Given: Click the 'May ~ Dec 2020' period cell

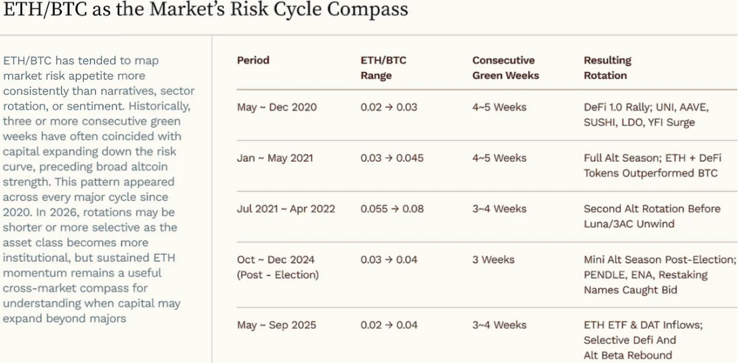Looking at the screenshot, I should coord(277,107).
